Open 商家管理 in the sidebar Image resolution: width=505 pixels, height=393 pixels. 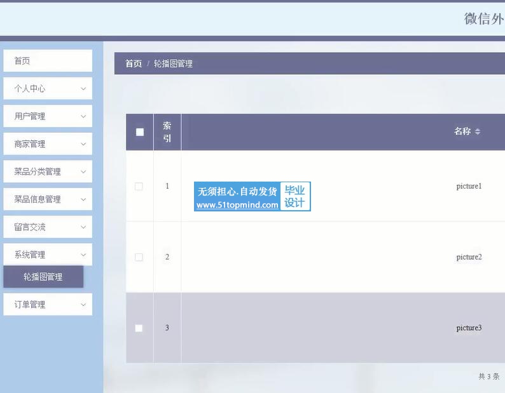pyautogui.click(x=48, y=143)
